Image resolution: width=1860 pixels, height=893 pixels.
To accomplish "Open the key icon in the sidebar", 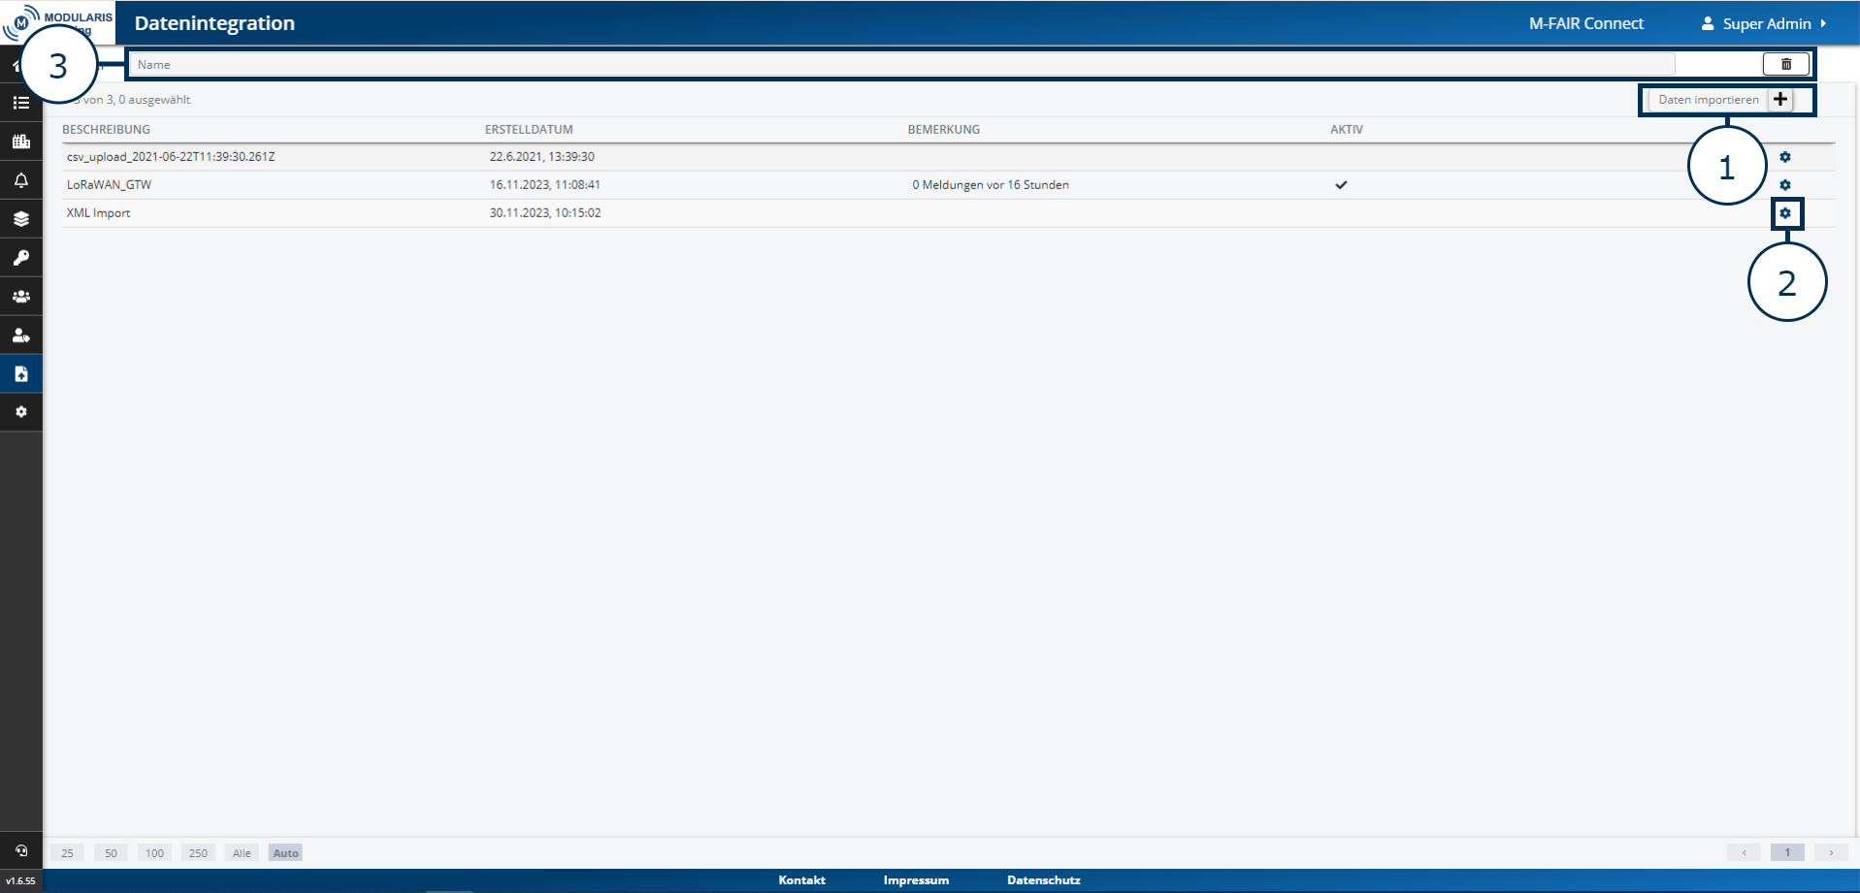I will 20,258.
